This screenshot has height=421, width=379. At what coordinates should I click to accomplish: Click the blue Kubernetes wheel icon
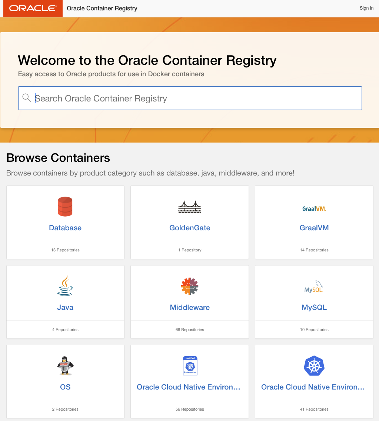click(x=314, y=366)
